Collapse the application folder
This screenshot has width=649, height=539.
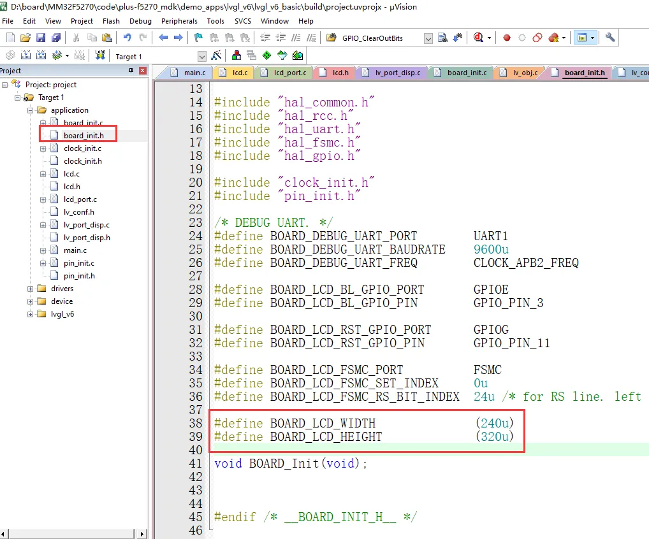pos(30,110)
